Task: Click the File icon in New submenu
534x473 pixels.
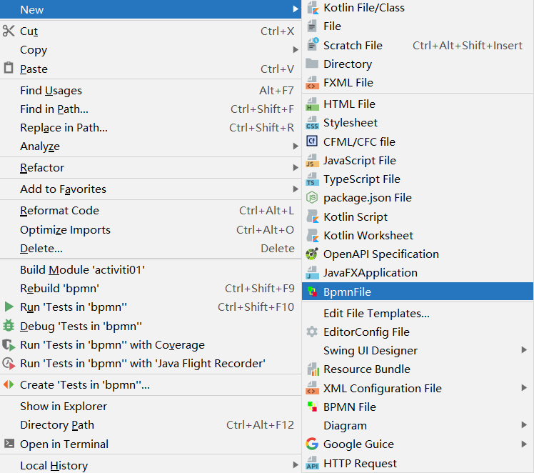Action: pyautogui.click(x=311, y=26)
